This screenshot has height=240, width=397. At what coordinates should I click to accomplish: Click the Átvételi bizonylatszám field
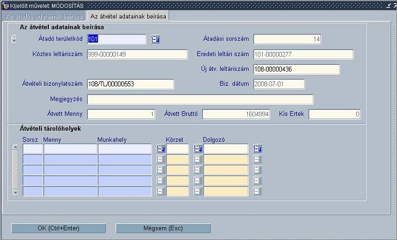click(130, 84)
